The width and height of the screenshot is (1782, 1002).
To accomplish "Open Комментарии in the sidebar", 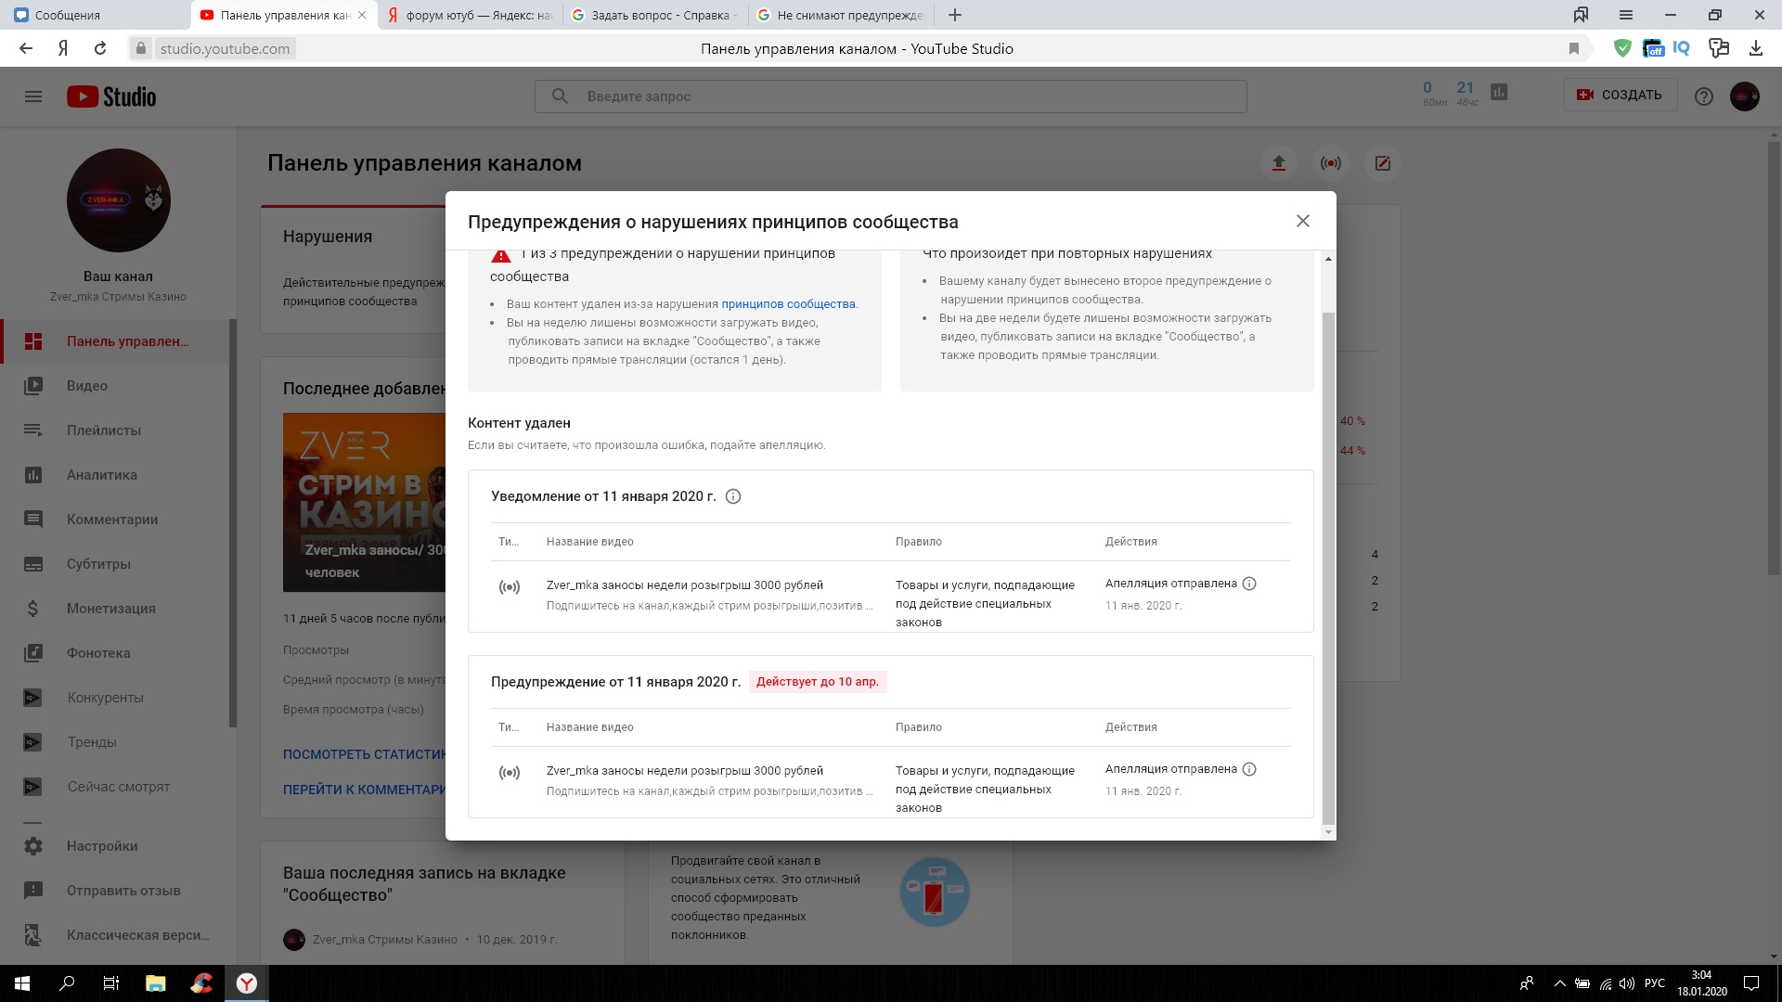I will tap(117, 520).
